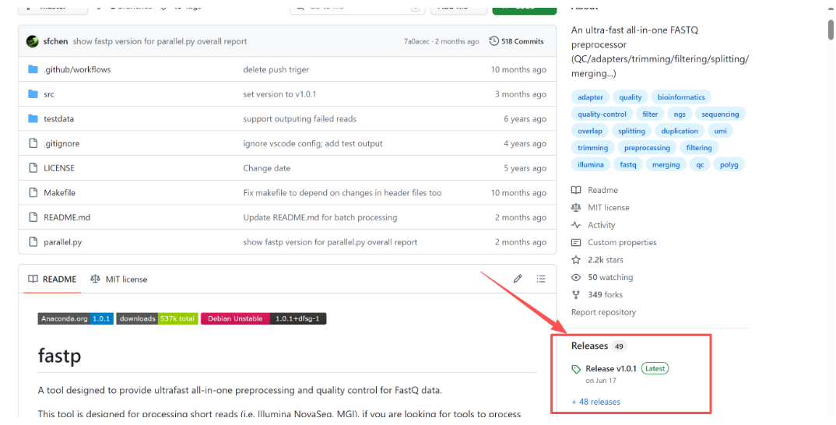Select the 'overlap' topic tag

(590, 131)
